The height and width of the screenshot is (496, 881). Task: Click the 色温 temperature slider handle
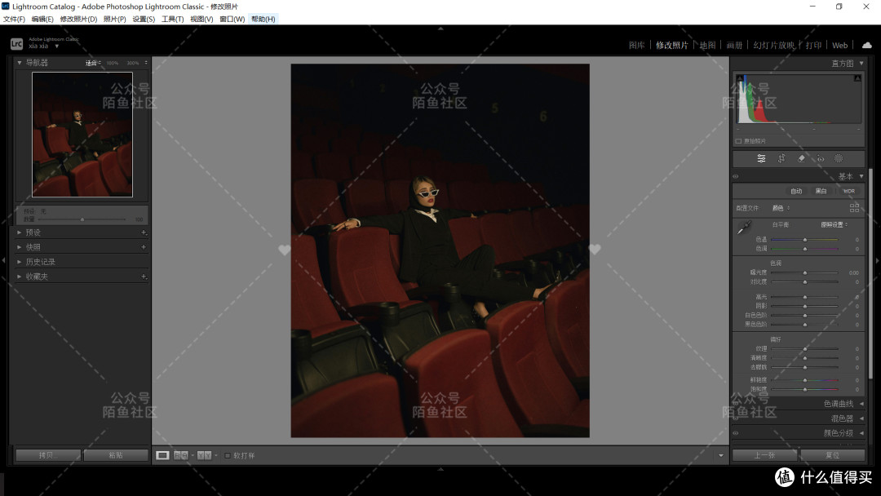pyautogui.click(x=805, y=240)
